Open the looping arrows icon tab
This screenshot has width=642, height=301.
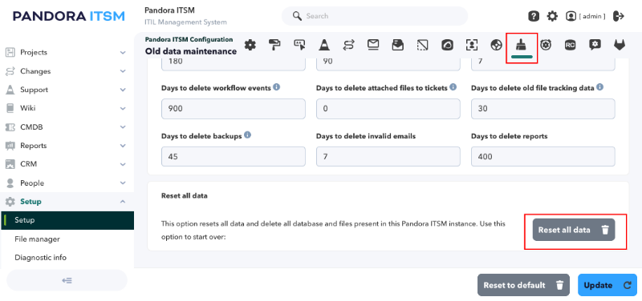coord(349,45)
